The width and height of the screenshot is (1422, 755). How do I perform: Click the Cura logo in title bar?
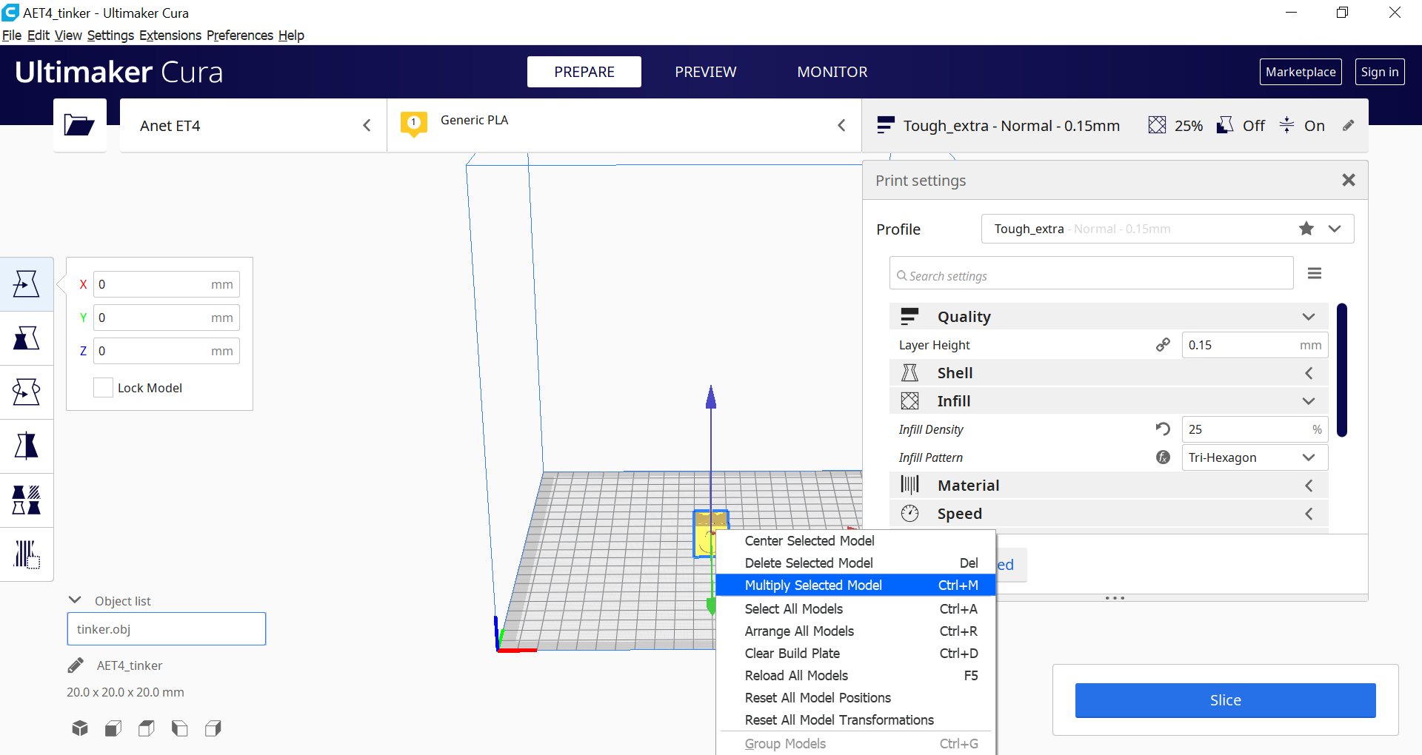click(x=10, y=13)
